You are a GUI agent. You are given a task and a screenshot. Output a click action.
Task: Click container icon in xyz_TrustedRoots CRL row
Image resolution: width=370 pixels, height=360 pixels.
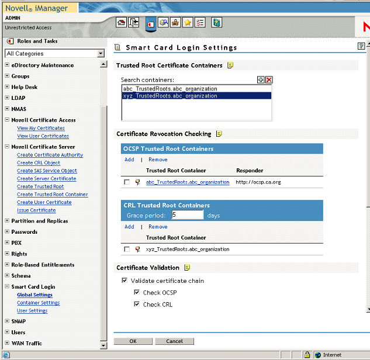pos(137,250)
